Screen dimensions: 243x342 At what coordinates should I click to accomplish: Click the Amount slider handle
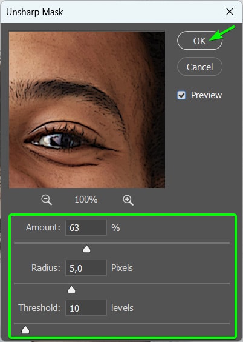coord(86,249)
